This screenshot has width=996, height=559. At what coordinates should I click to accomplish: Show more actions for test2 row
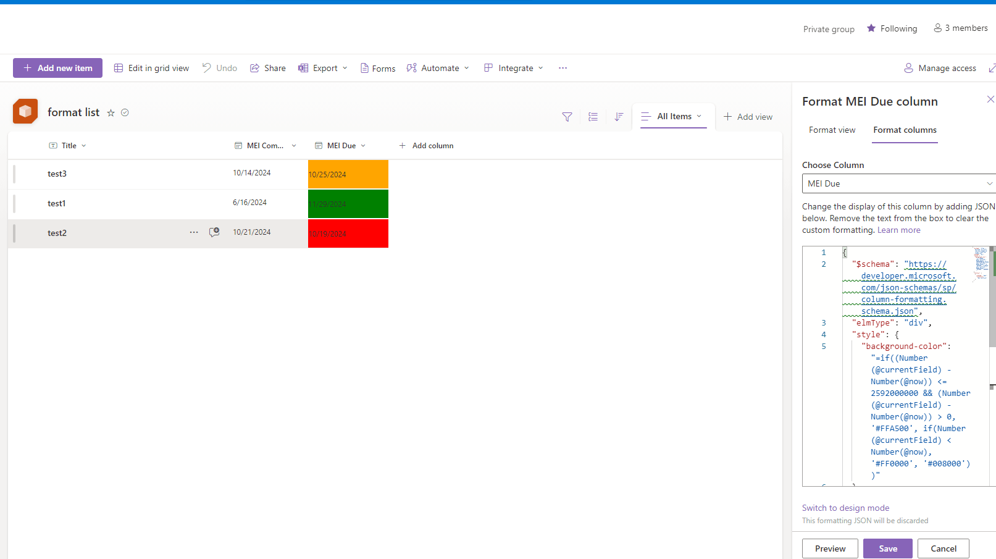(x=194, y=232)
